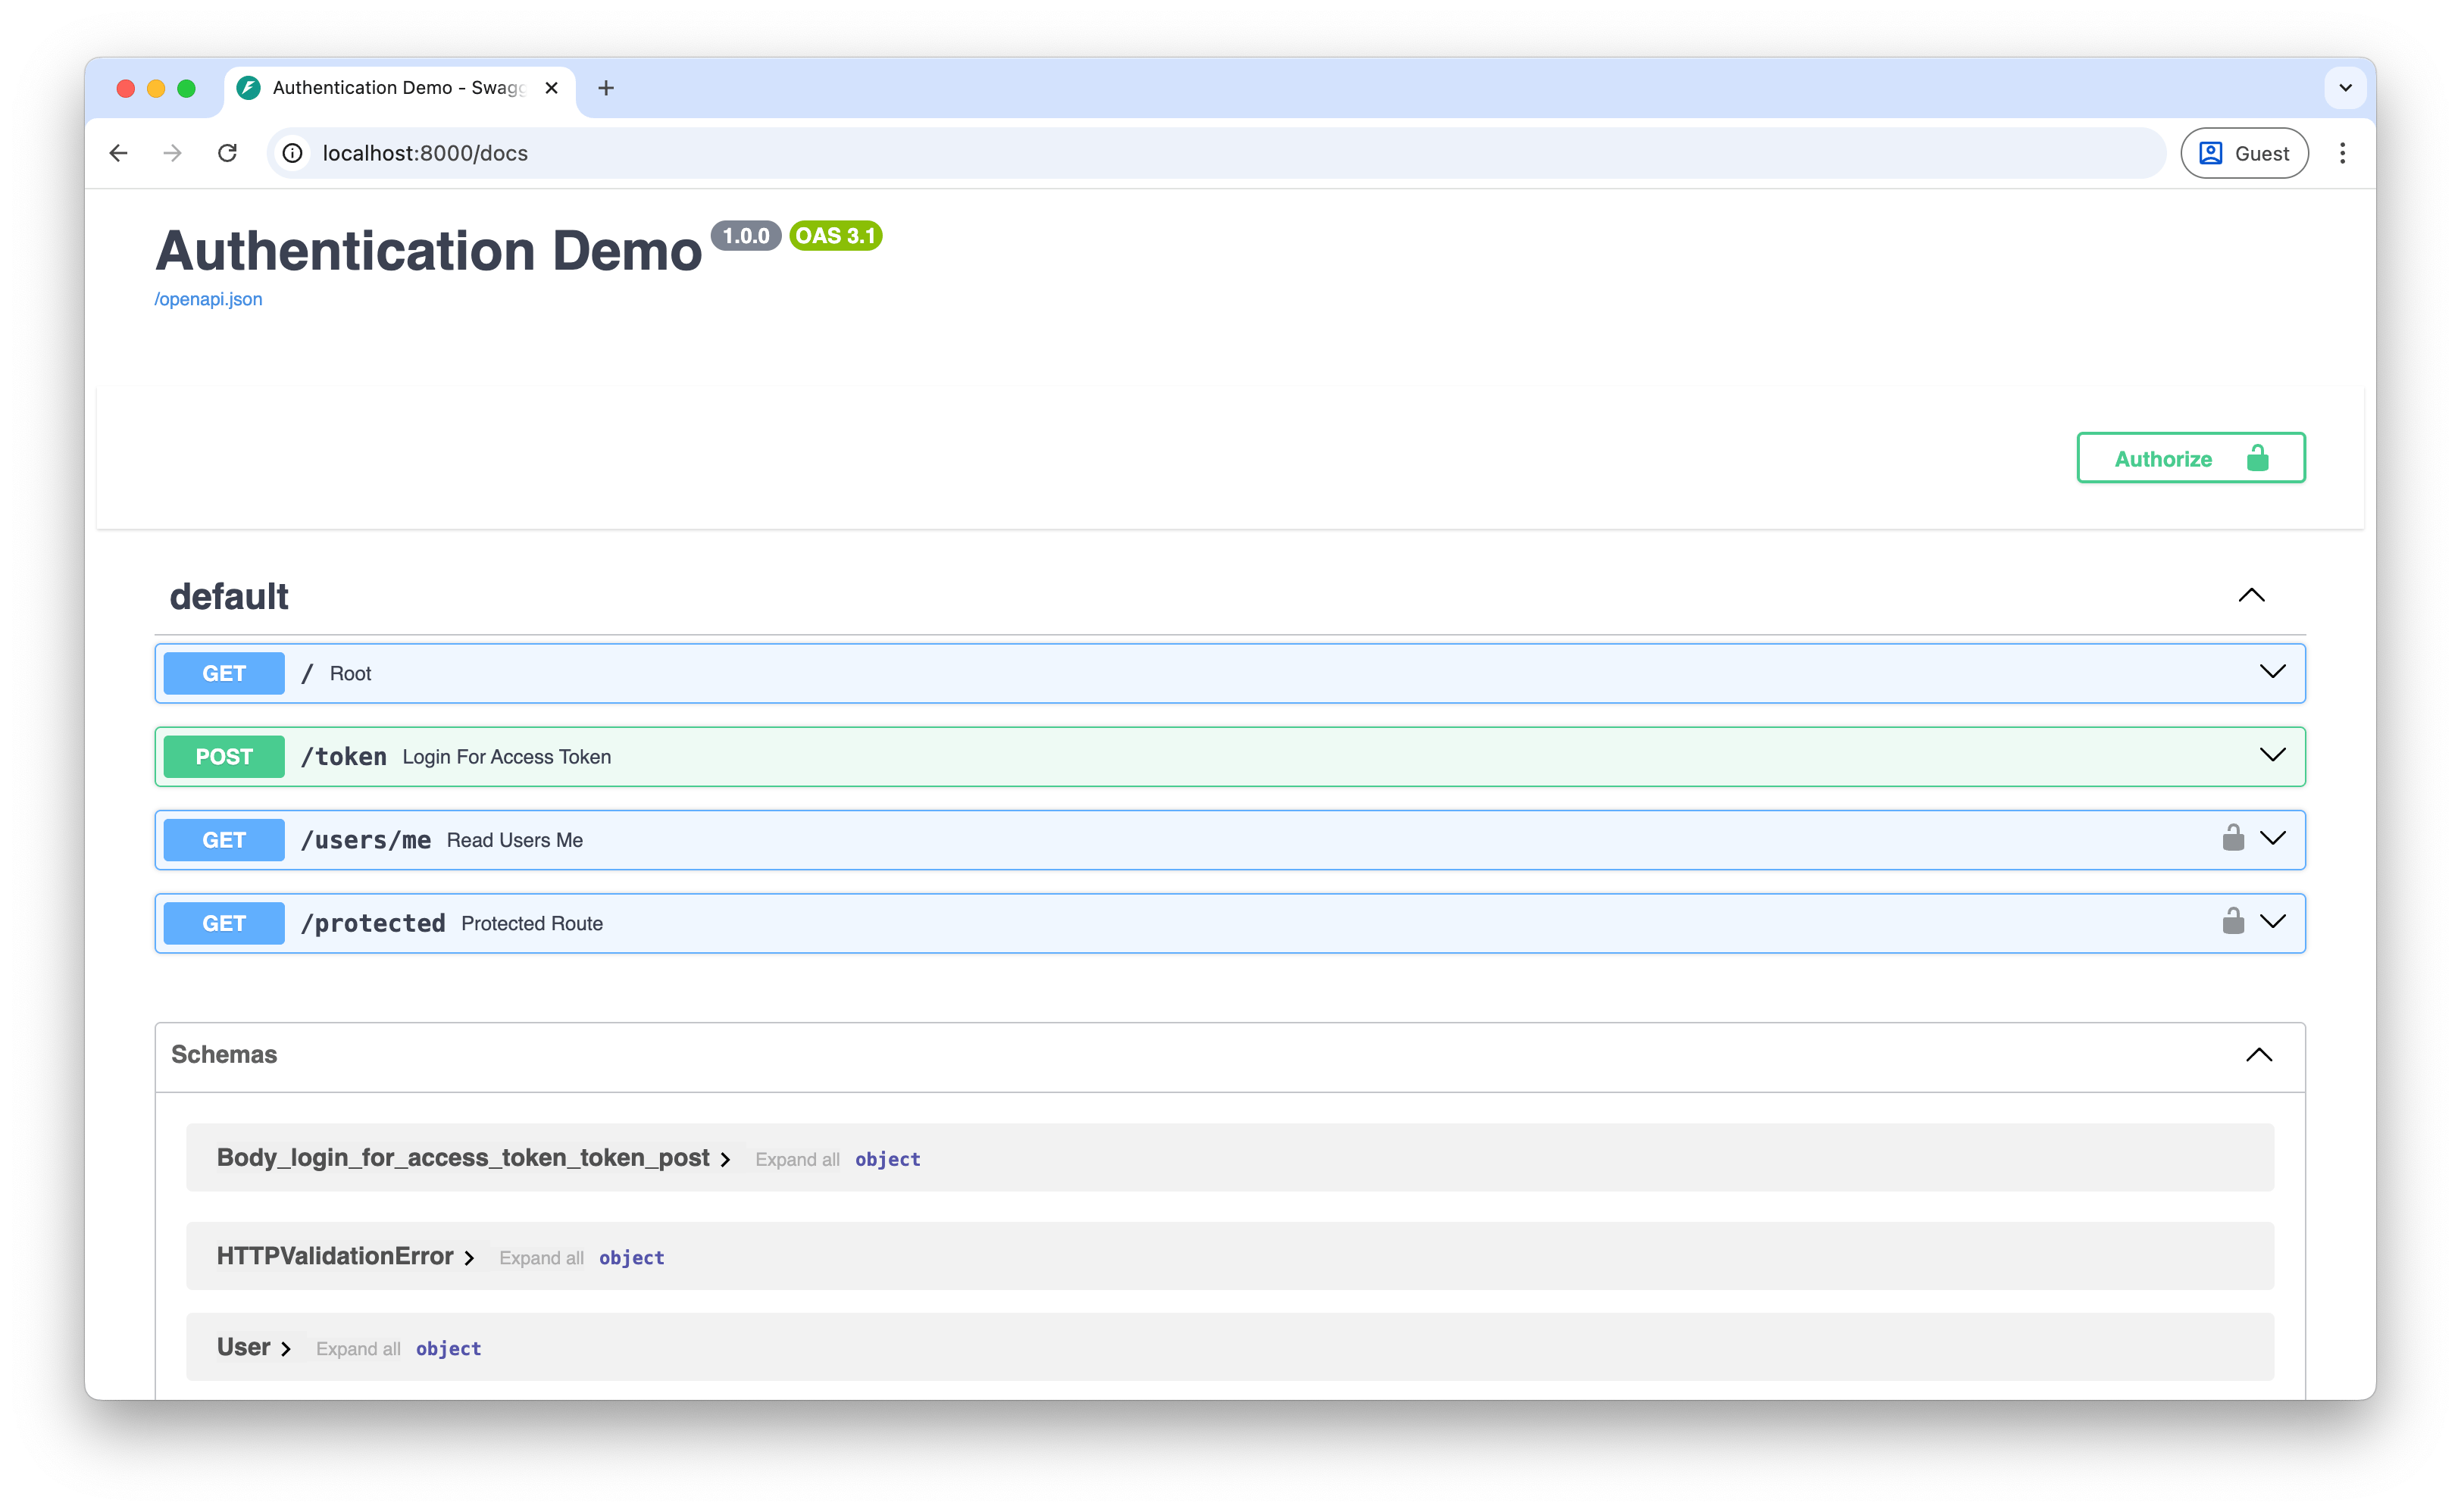This screenshot has width=2461, height=1512.
Task: Expand the HTTPValidationError schema
Action: (x=469, y=1258)
